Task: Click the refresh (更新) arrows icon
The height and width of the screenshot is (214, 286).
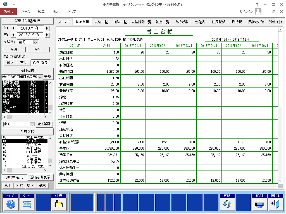Action: click(x=227, y=204)
